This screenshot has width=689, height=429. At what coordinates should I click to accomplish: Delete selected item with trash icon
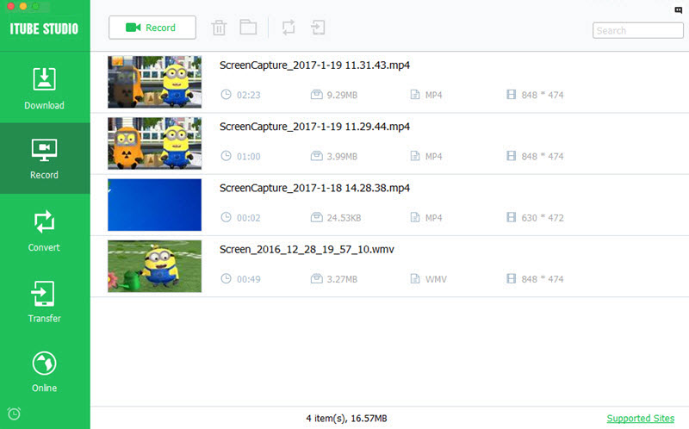(x=219, y=28)
